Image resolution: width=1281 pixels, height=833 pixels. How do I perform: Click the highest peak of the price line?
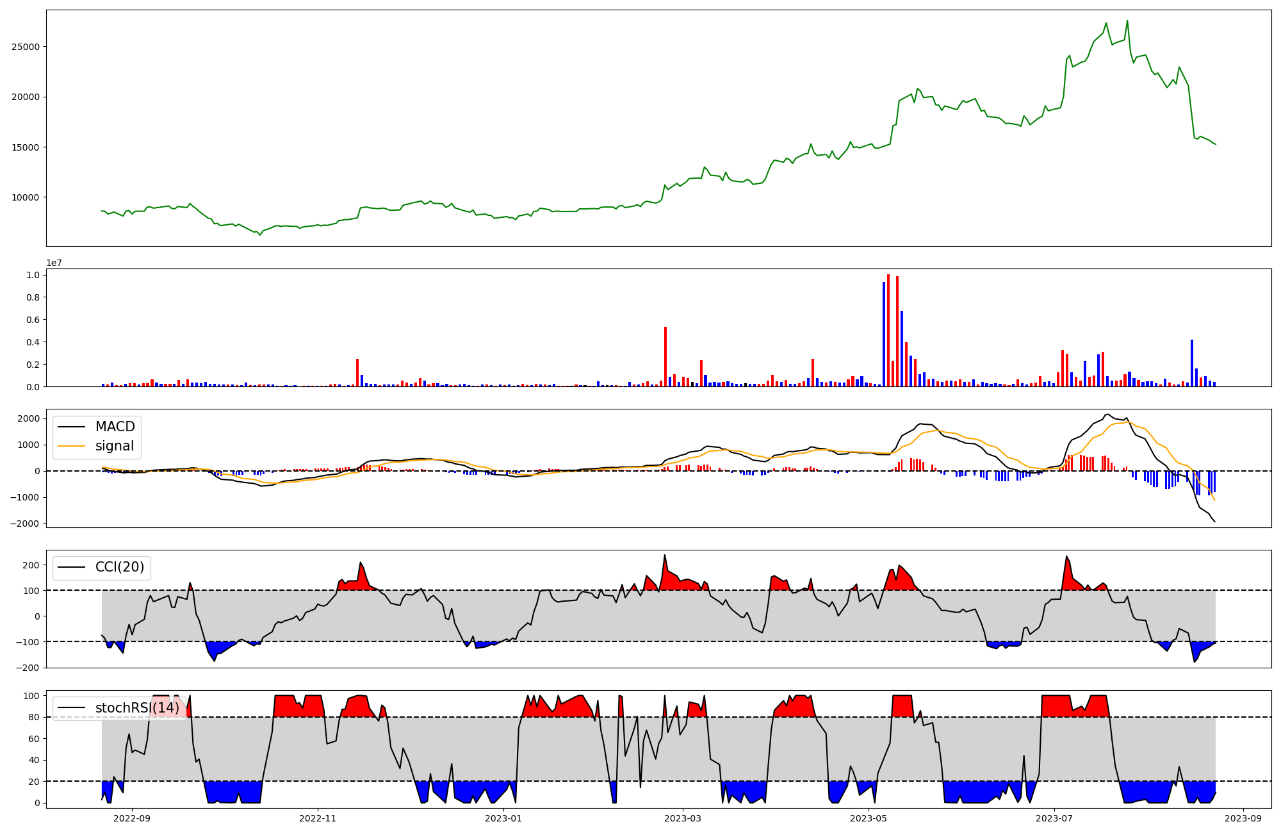[x=1127, y=21]
